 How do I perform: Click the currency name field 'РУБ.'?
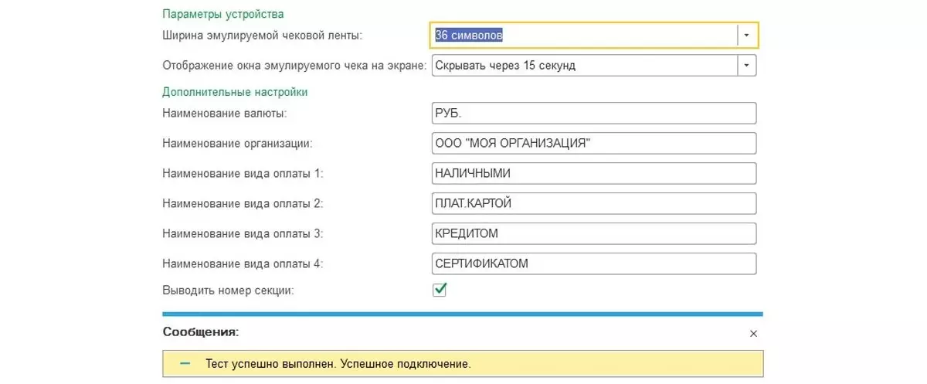click(593, 114)
